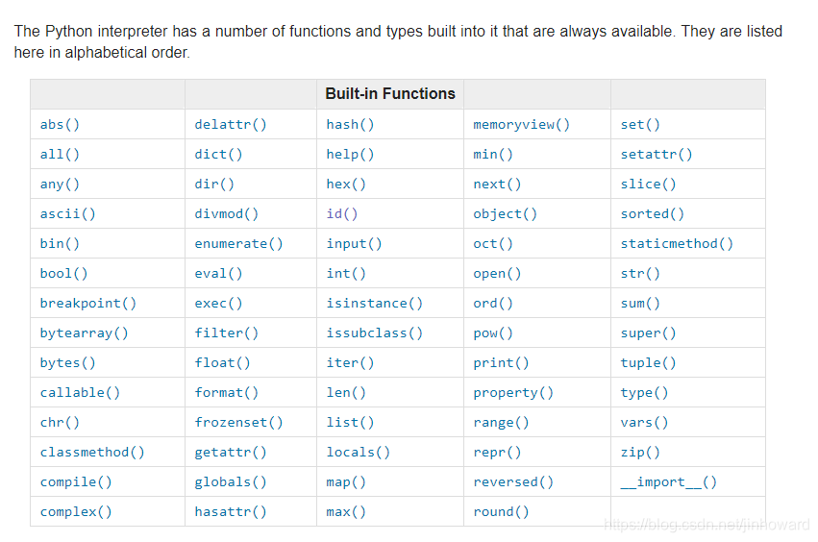Viewport: 818px width, 542px height.
Task: Open the delattr() link
Action: coord(231,124)
